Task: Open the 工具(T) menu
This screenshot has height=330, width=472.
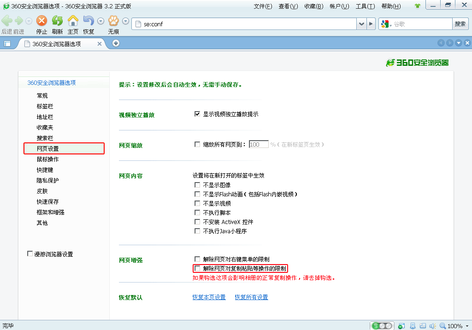Action: [365, 6]
